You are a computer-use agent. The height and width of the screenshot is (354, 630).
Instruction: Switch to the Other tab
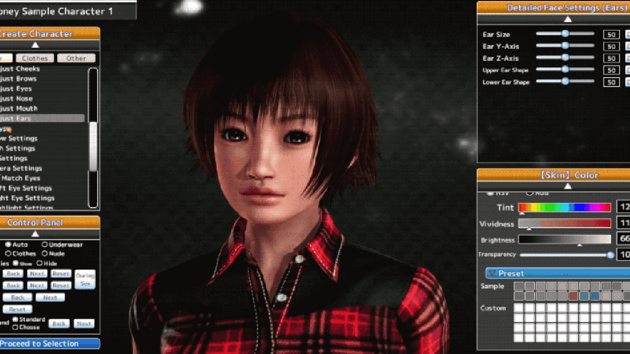coord(76,58)
